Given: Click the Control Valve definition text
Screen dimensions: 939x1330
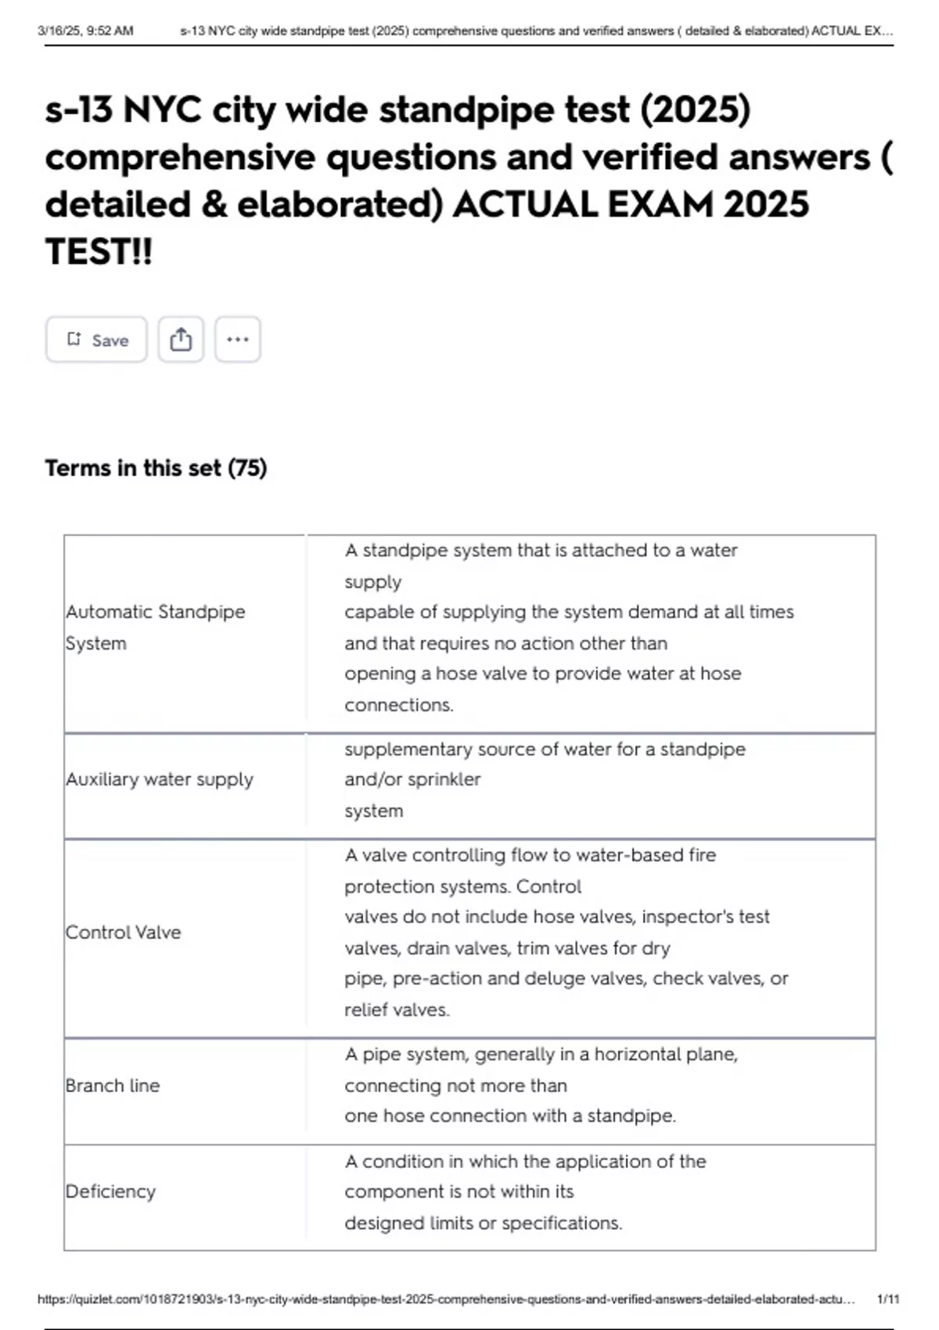Looking at the screenshot, I should pos(566,932).
